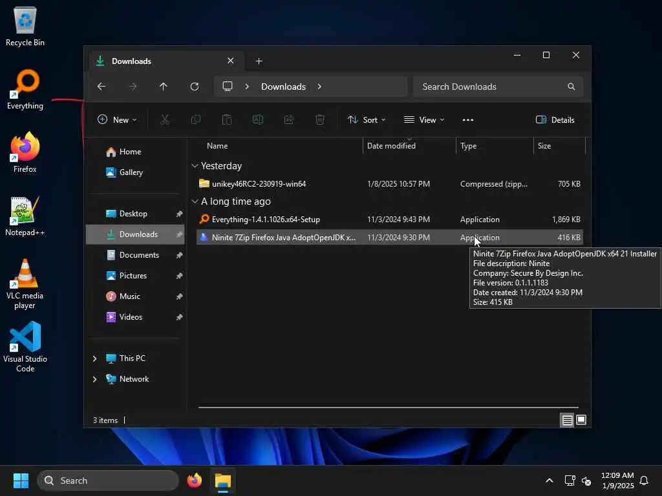
Task: Open the View dropdown menu
Action: [424, 119]
